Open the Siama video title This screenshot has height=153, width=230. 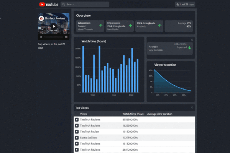click(x=88, y=138)
